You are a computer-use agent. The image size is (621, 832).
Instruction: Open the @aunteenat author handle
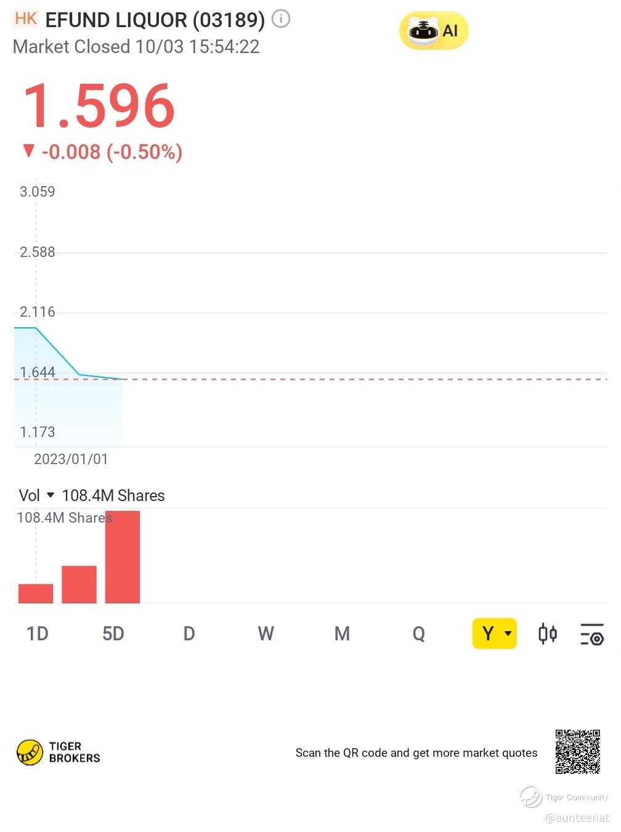[x=577, y=818]
